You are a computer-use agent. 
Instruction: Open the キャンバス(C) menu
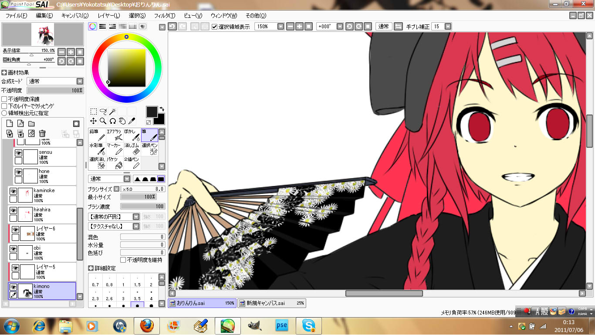(x=75, y=16)
